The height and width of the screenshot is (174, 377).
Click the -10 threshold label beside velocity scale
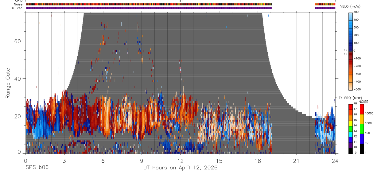[344, 54]
